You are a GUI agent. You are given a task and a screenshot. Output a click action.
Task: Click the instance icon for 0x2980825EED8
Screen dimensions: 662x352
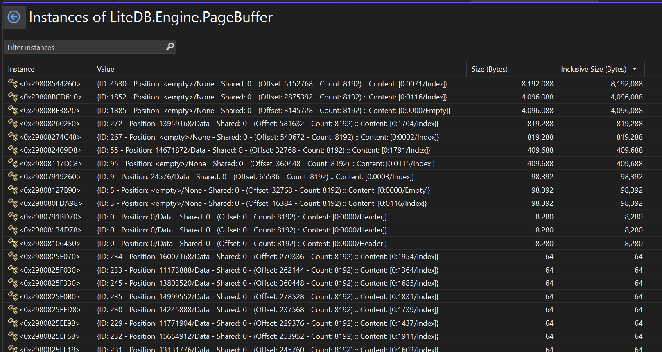(13, 310)
